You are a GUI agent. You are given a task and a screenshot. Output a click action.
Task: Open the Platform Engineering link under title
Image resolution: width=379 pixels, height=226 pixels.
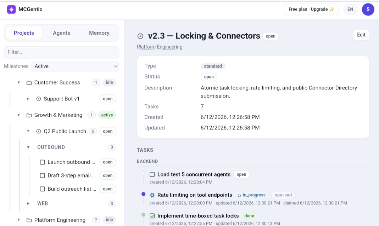pos(160,47)
